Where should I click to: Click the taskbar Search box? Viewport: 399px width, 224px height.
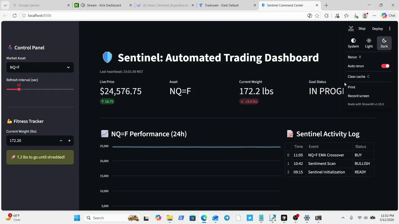pyautogui.click(x=112, y=218)
